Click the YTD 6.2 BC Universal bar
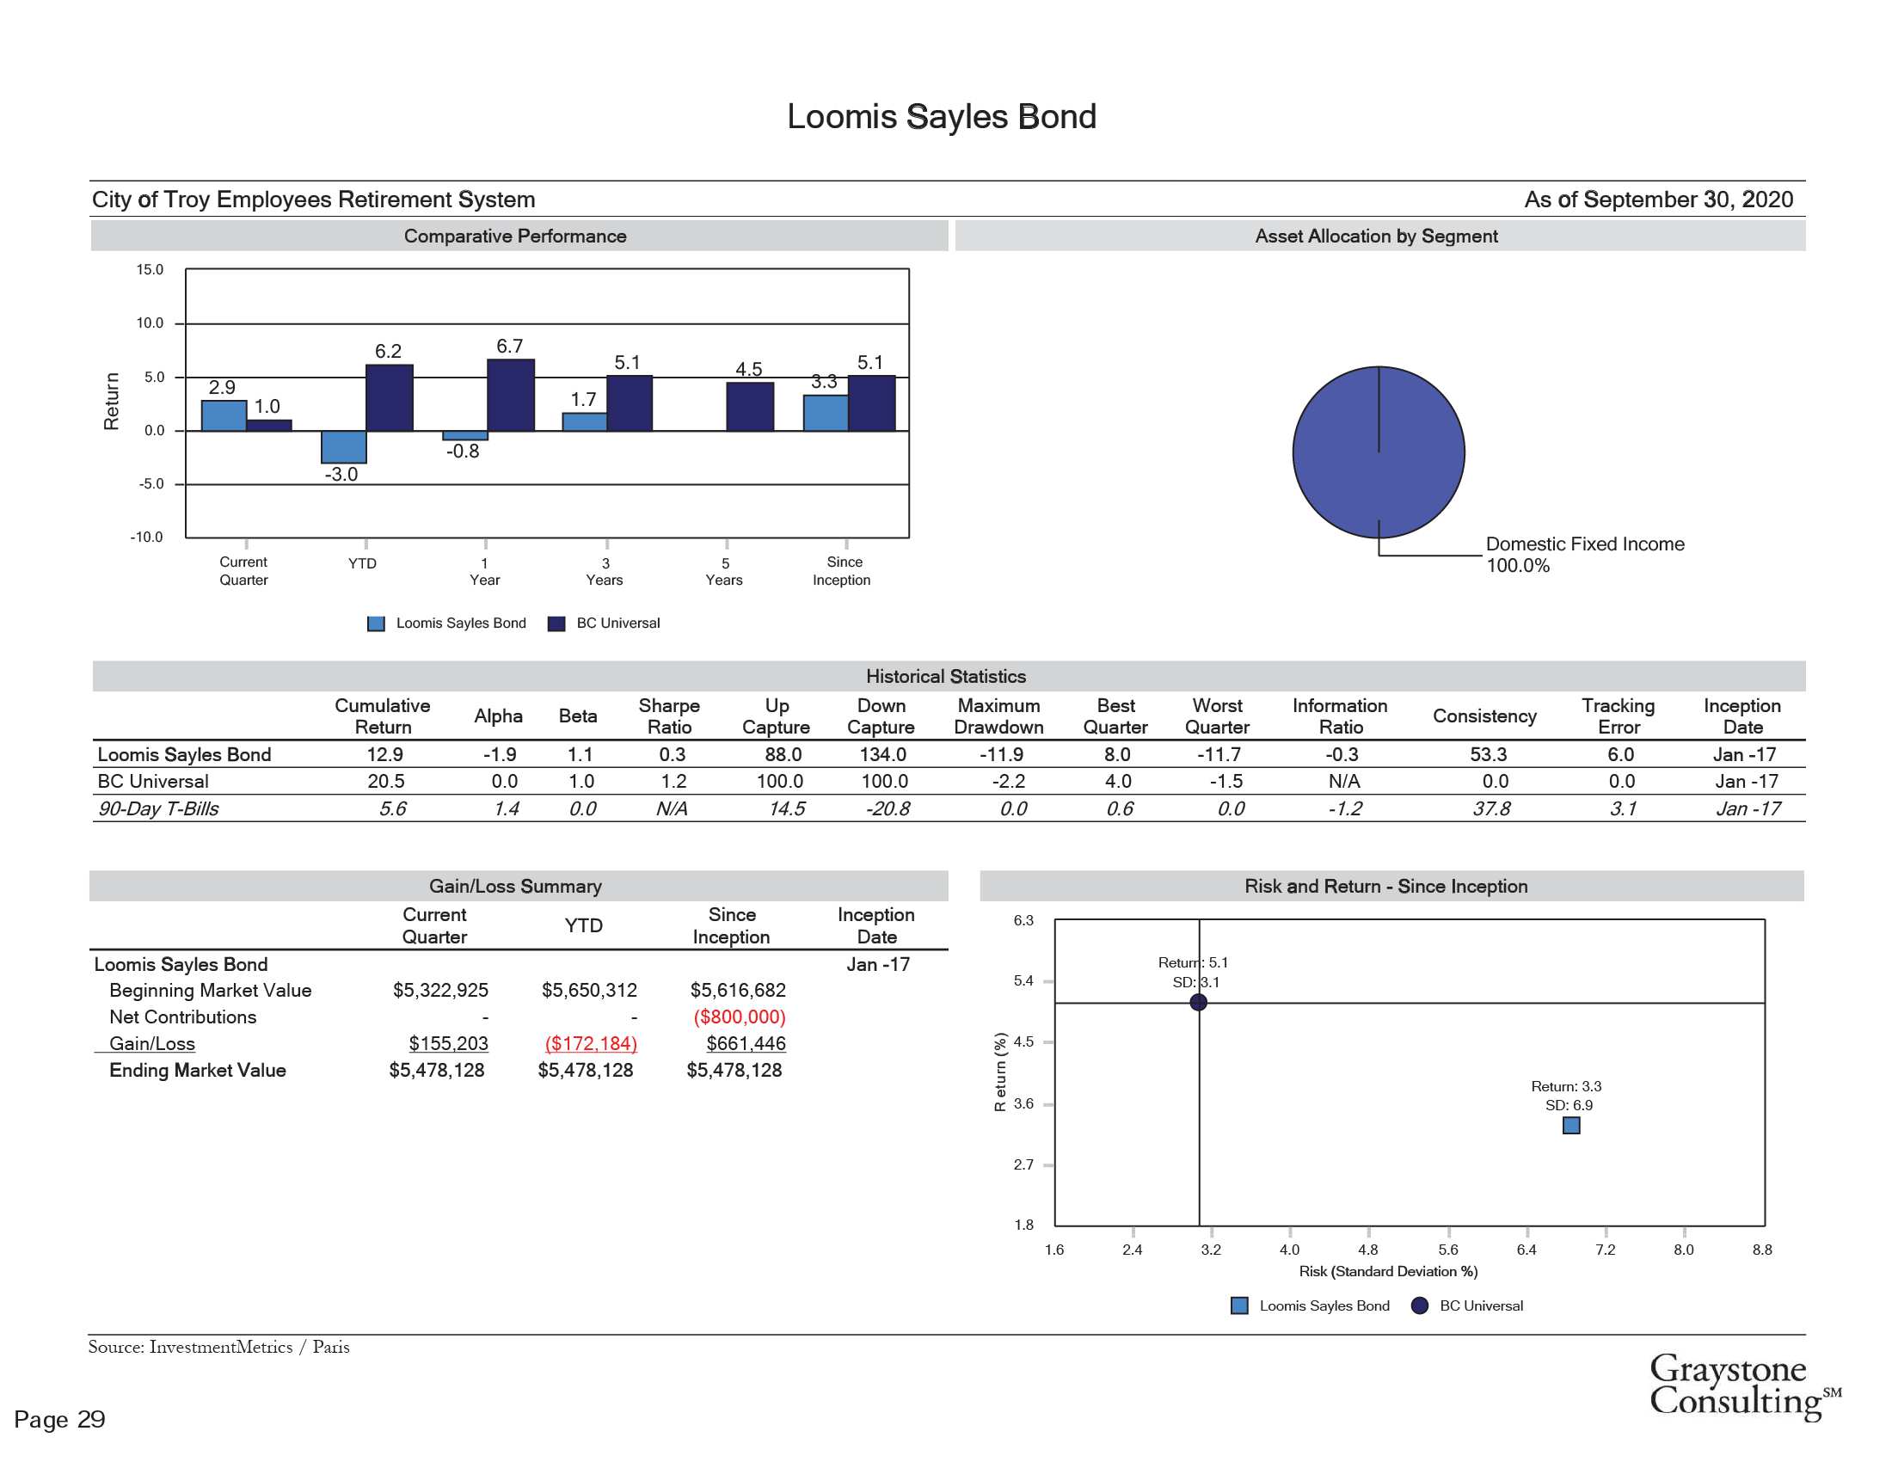 pos(390,397)
